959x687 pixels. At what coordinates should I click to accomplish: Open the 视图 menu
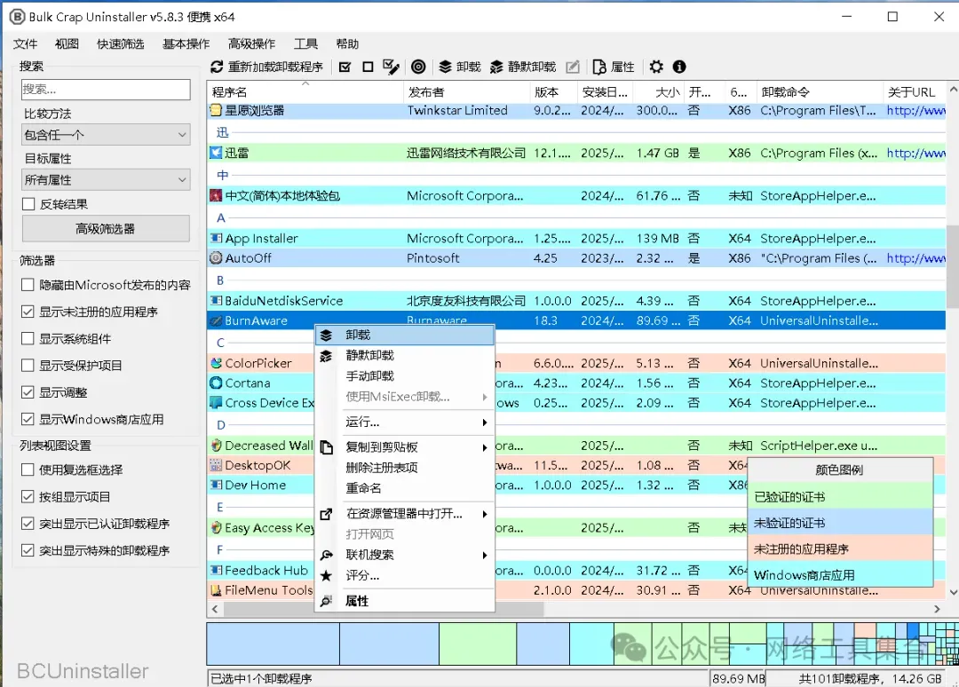(67, 44)
